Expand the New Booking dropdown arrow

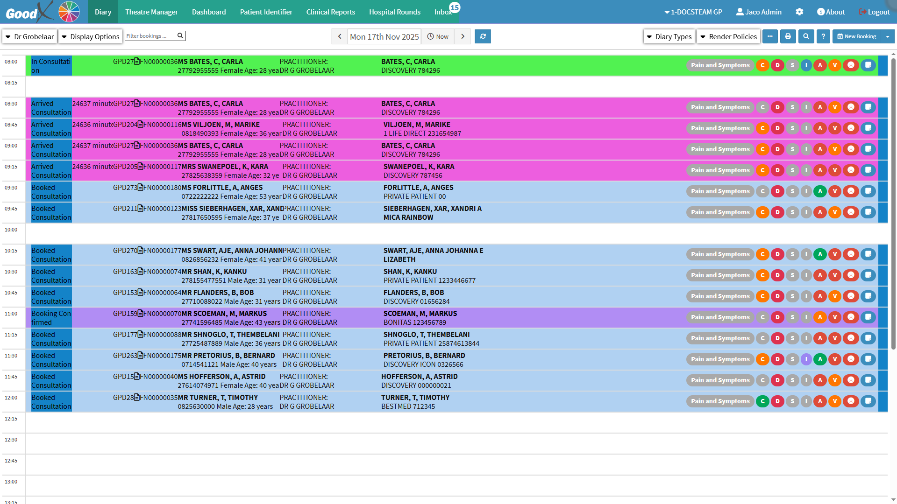click(x=887, y=36)
